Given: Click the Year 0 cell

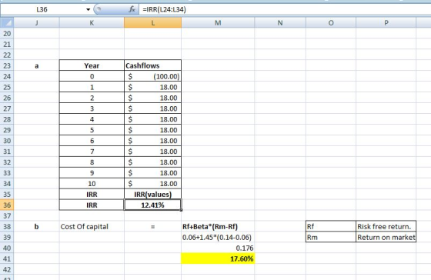Looking at the screenshot, I should click(x=92, y=76).
